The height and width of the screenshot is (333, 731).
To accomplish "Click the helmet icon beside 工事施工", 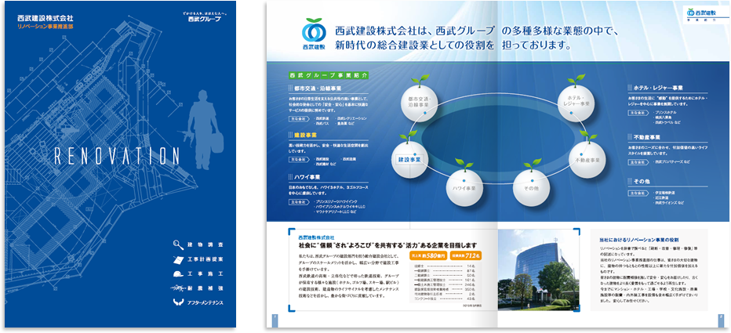I will pyautogui.click(x=179, y=273).
